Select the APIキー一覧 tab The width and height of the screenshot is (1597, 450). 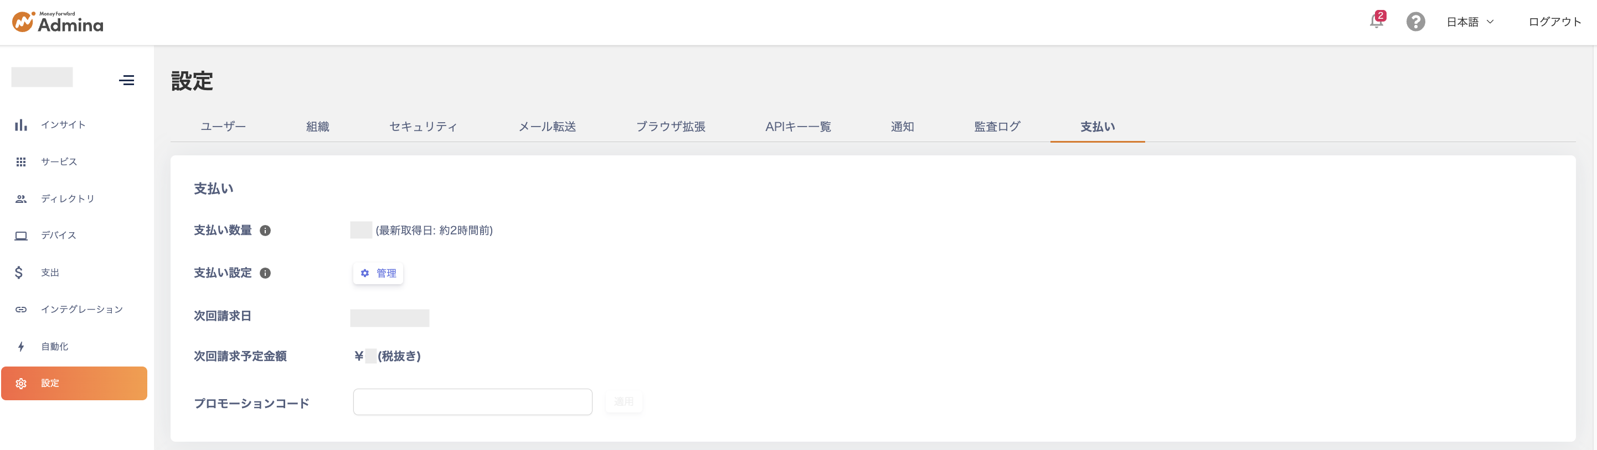(x=798, y=127)
